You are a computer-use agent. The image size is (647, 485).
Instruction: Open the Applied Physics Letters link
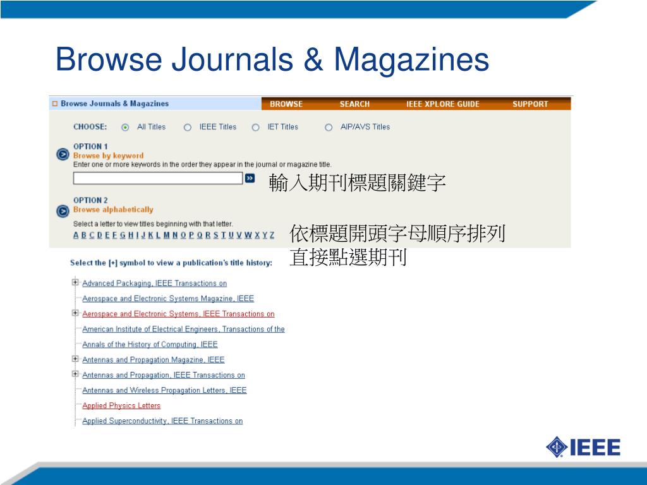(121, 405)
